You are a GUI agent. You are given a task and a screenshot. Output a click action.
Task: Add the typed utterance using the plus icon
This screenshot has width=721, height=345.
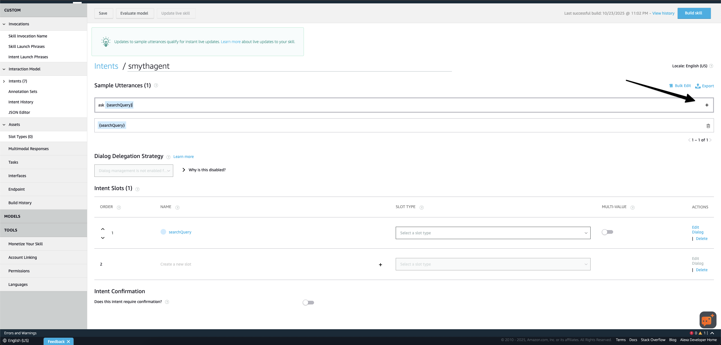(707, 105)
